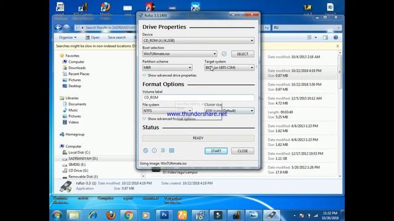The height and width of the screenshot is (221, 394).
Task: Show hidden system tray icons arrow
Action: 294,215
